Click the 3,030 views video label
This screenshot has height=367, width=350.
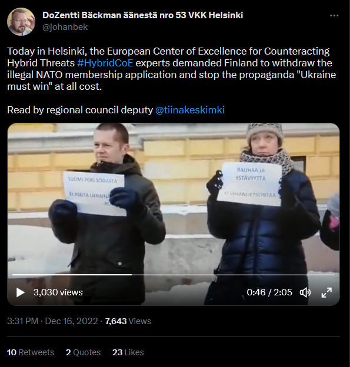pyautogui.click(x=58, y=292)
